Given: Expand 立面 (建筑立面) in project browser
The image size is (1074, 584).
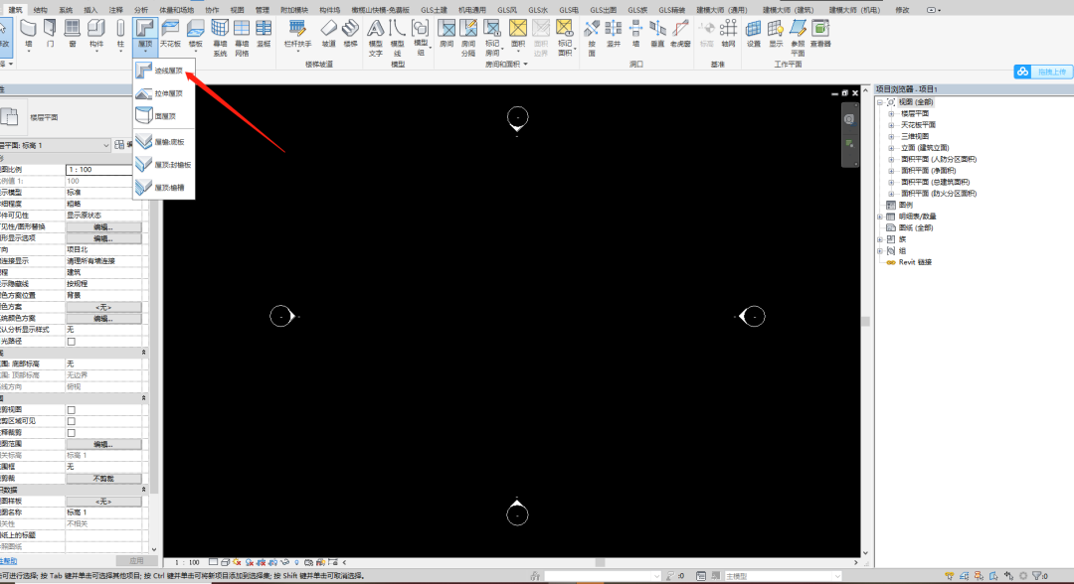Looking at the screenshot, I should pyautogui.click(x=891, y=148).
